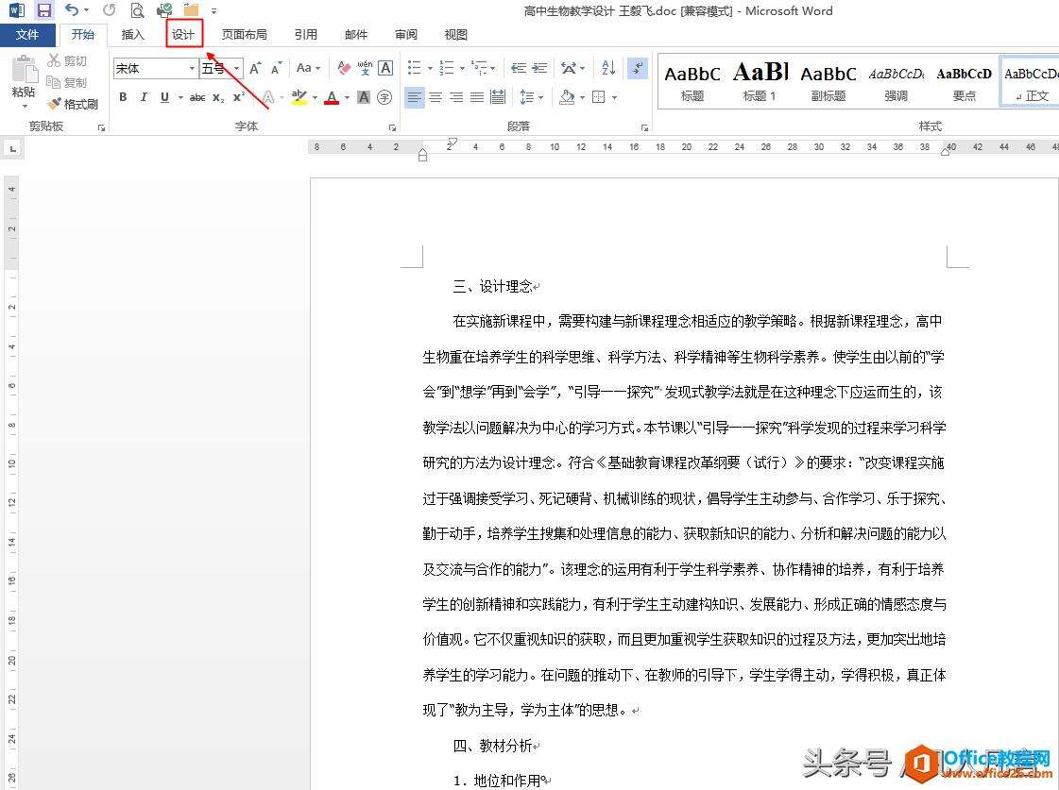Apply character border icon
Image resolution: width=1059 pixels, height=790 pixels.
(385, 68)
